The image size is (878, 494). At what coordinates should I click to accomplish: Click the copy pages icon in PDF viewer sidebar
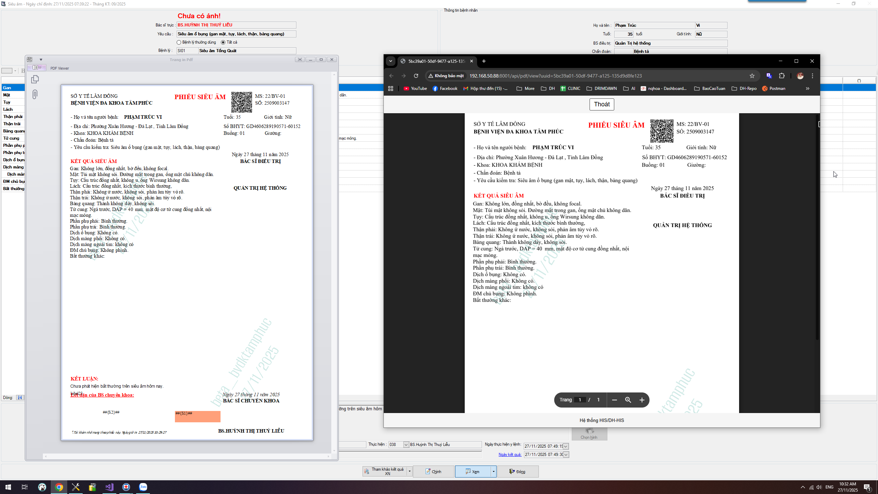point(35,79)
